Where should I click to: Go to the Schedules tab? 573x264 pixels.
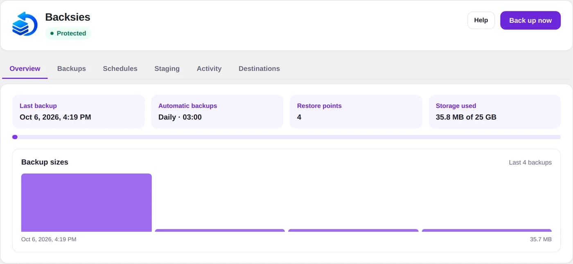tap(120, 69)
